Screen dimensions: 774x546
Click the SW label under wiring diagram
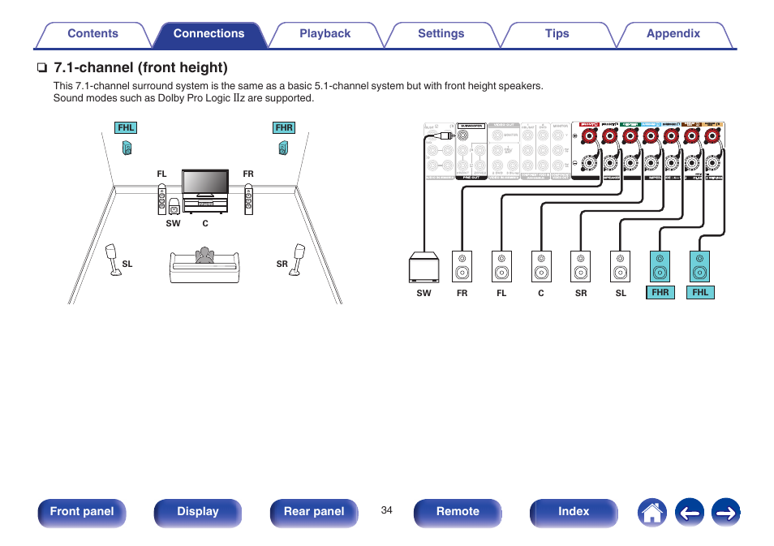[424, 293]
